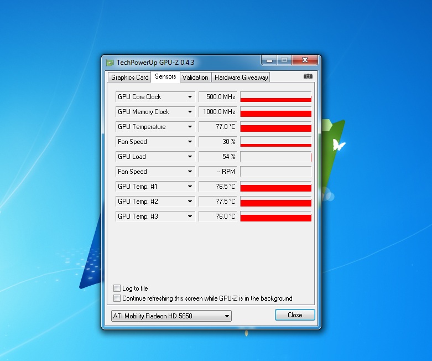Click the TechPowerUp GPU-Z 0.4.3 title text
Viewport: 432px width, 361px height.
pyautogui.click(x=155, y=63)
